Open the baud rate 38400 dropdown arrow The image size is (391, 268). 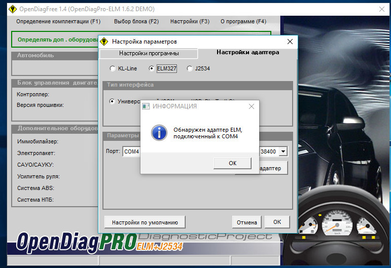[x=283, y=151]
